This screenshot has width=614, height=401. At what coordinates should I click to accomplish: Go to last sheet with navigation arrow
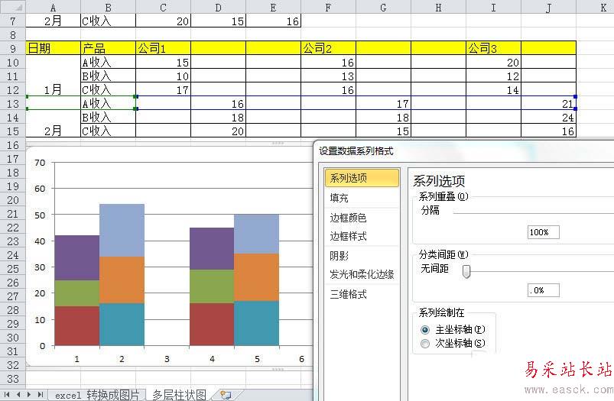pos(40,395)
